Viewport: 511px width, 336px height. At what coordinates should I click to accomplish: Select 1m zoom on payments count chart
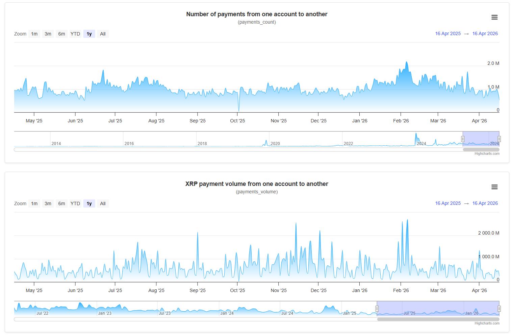click(x=34, y=34)
